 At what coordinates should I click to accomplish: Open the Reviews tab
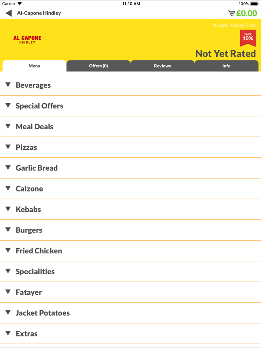point(162,66)
